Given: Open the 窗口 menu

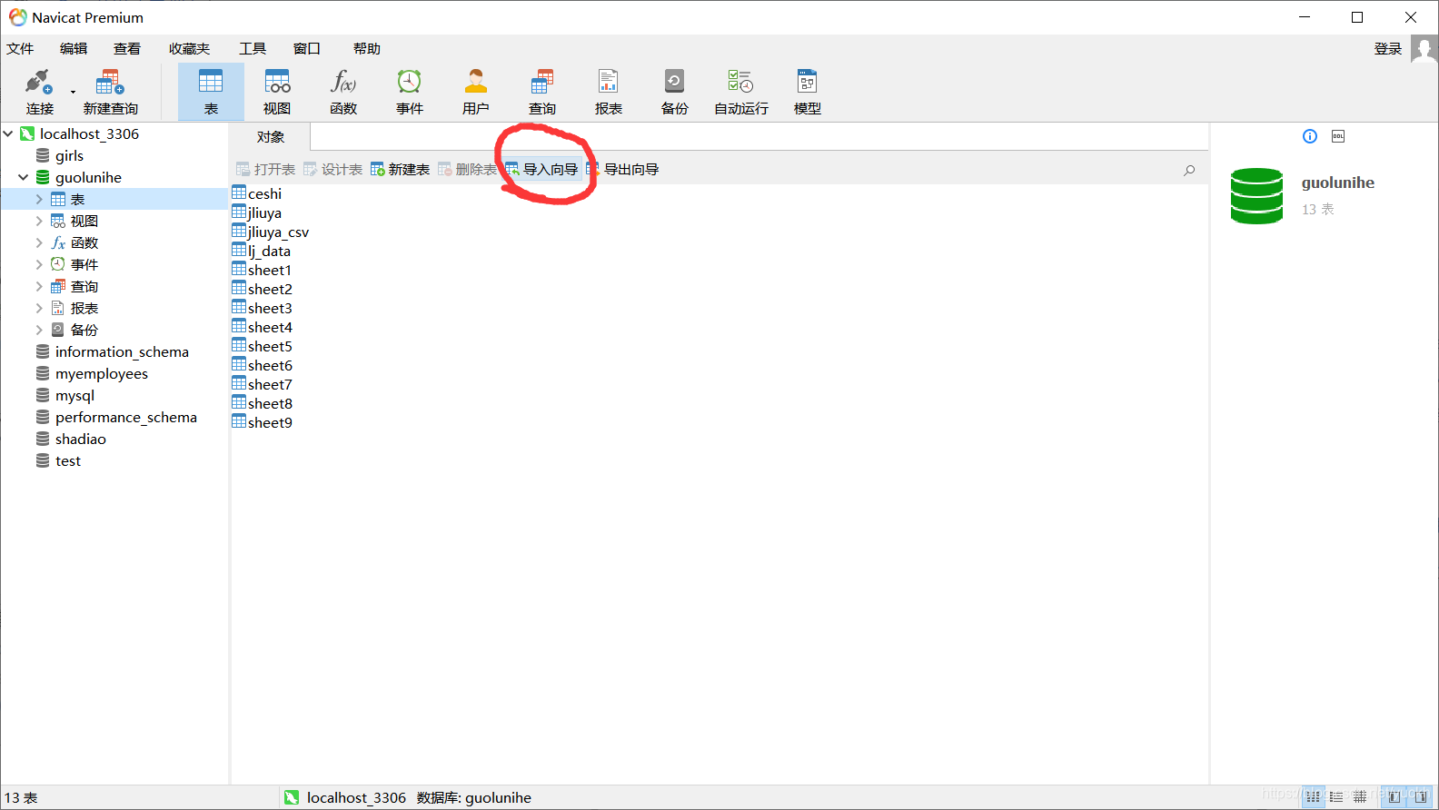Looking at the screenshot, I should 307,49.
